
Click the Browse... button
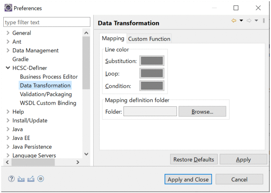[202, 111]
